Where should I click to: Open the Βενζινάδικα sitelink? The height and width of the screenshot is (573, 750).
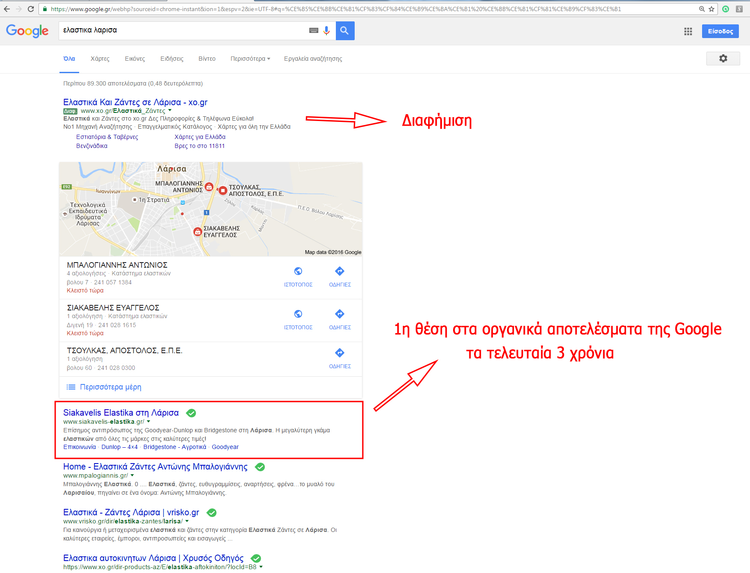pos(92,146)
